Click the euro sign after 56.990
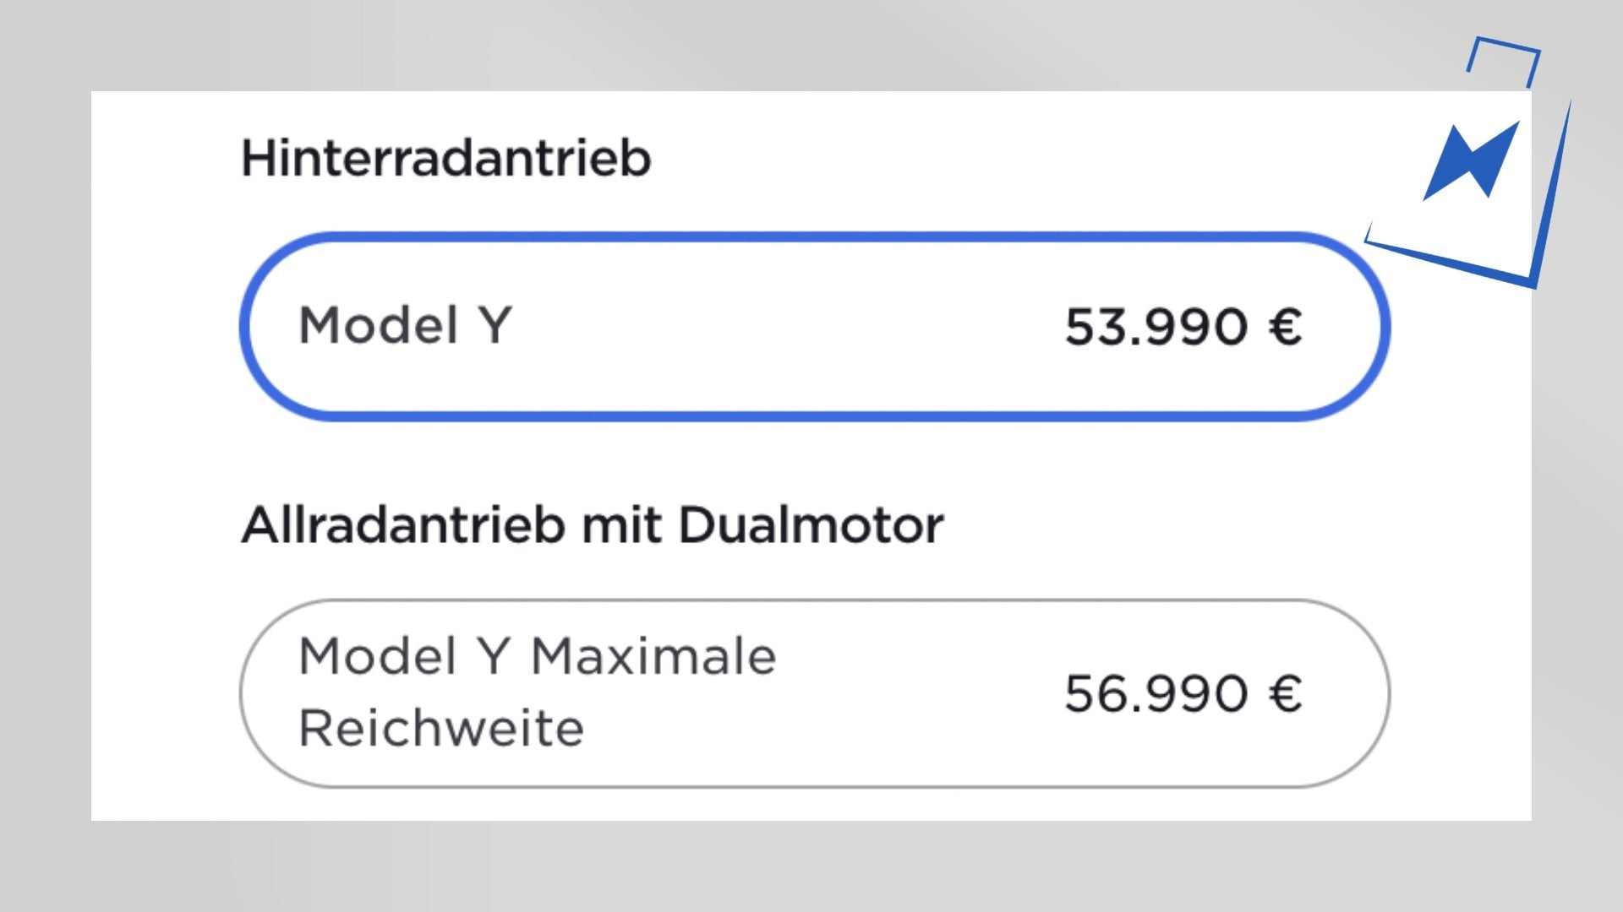The width and height of the screenshot is (1623, 912). pyautogui.click(x=1284, y=694)
